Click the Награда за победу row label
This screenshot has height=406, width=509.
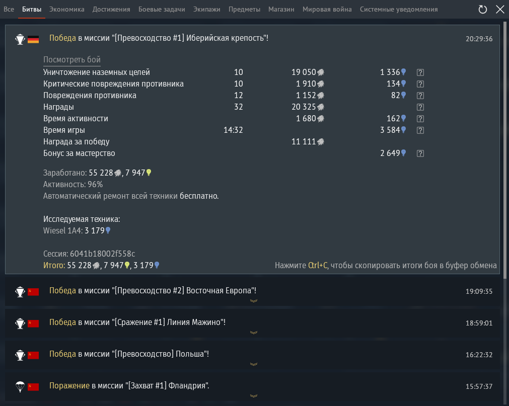(x=77, y=142)
